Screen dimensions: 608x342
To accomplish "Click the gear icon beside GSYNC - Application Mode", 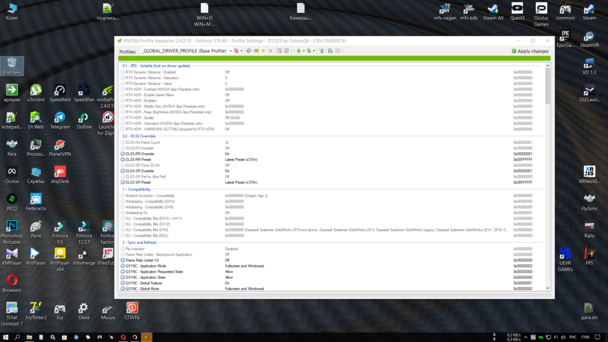I will tap(123, 266).
